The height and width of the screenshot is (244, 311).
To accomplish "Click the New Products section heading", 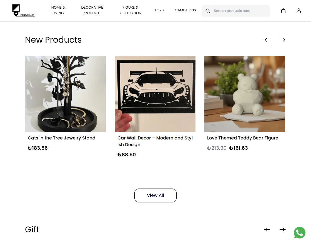I will click(x=53, y=40).
